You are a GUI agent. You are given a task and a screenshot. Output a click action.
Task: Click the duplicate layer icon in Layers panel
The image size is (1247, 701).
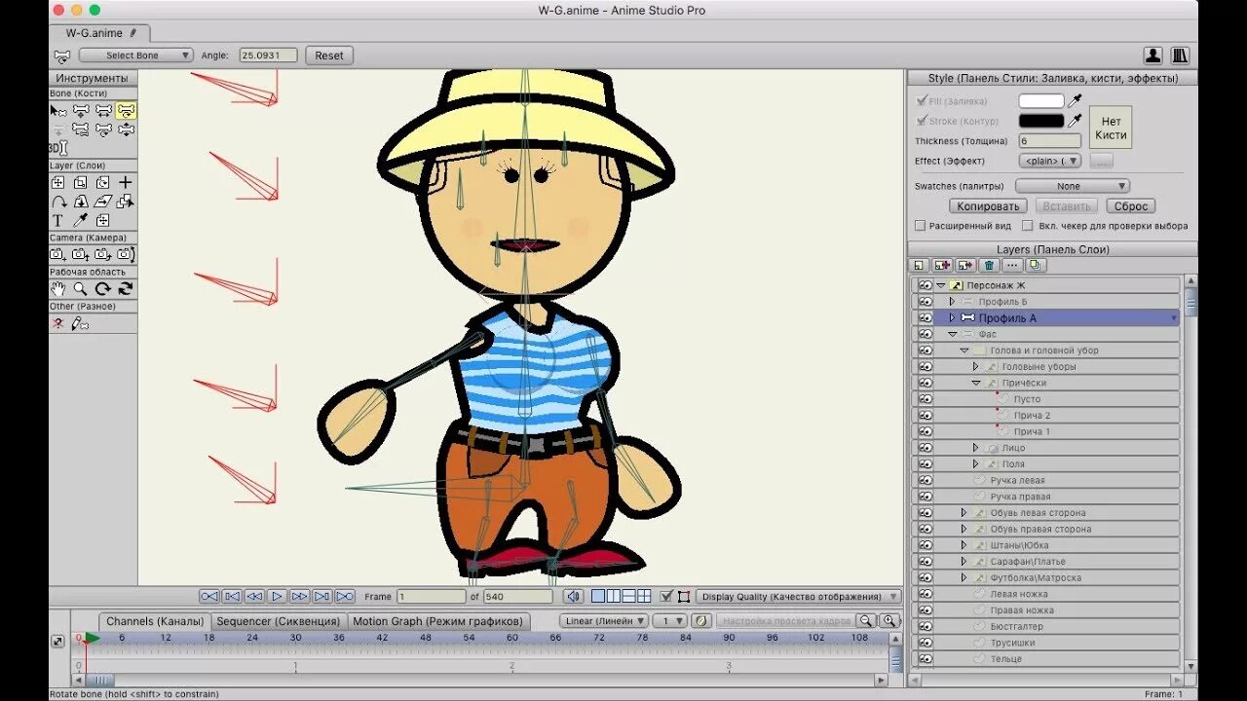point(1036,265)
